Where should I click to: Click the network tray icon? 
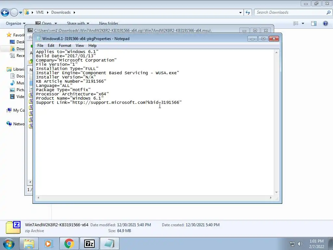[x=292, y=244]
